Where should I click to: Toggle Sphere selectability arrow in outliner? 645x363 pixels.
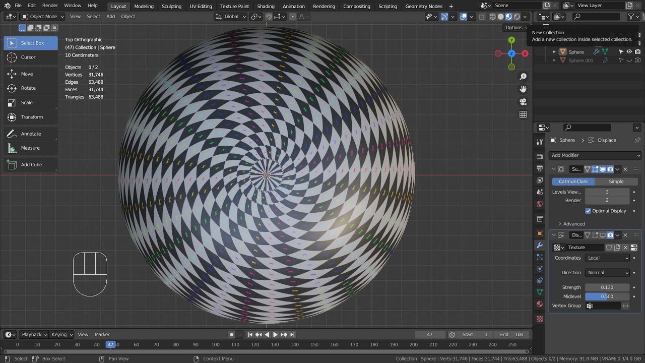click(x=621, y=52)
